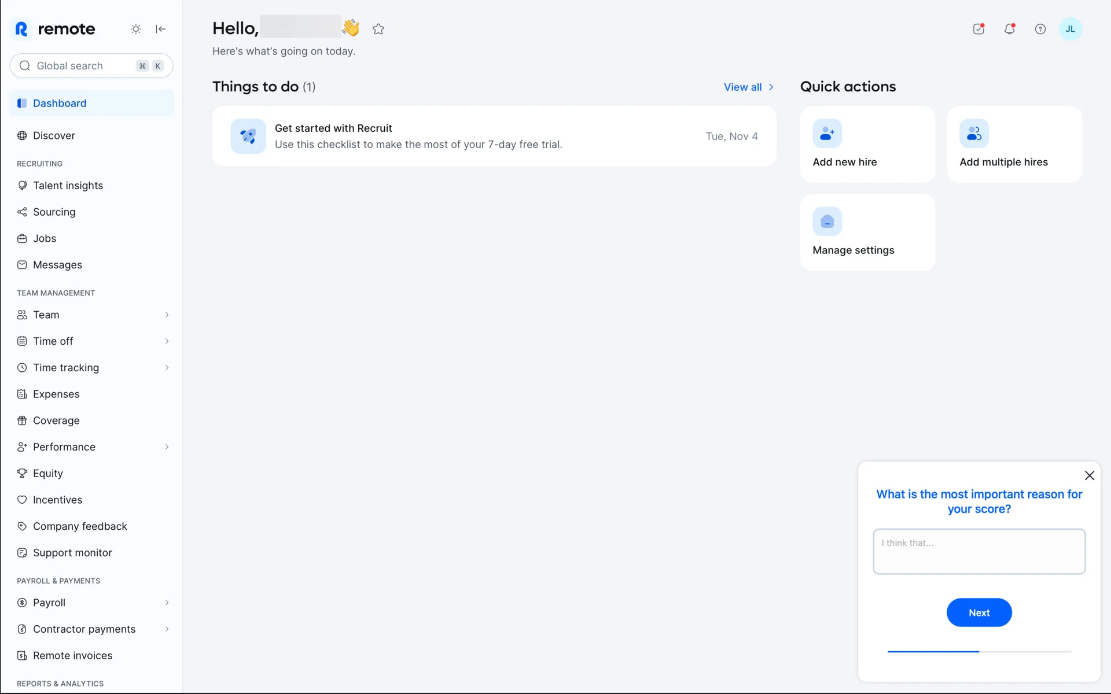The height and width of the screenshot is (694, 1111).
Task: Expand the Team submenu
Action: point(167,315)
